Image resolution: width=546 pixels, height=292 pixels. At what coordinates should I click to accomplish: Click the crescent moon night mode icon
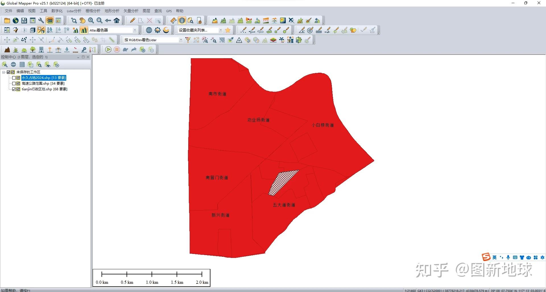(x=166, y=30)
